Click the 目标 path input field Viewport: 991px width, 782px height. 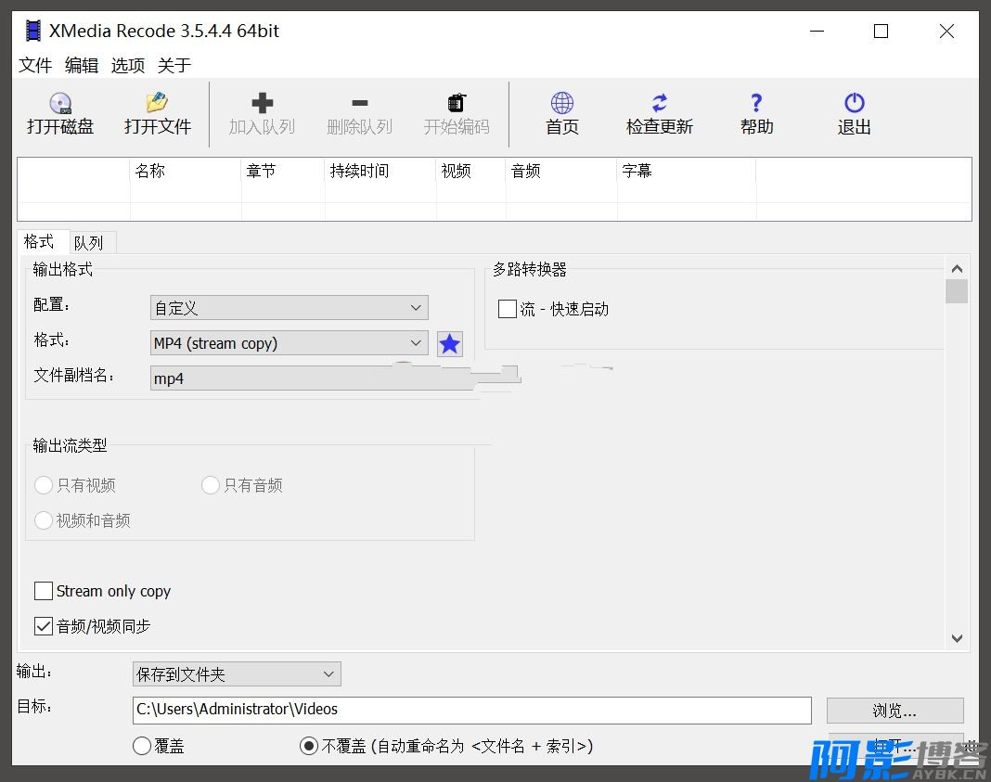click(471, 710)
